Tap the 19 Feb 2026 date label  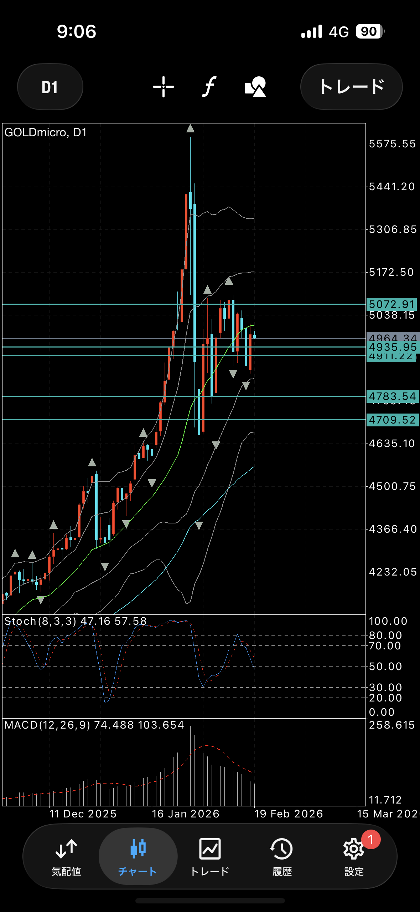click(289, 814)
